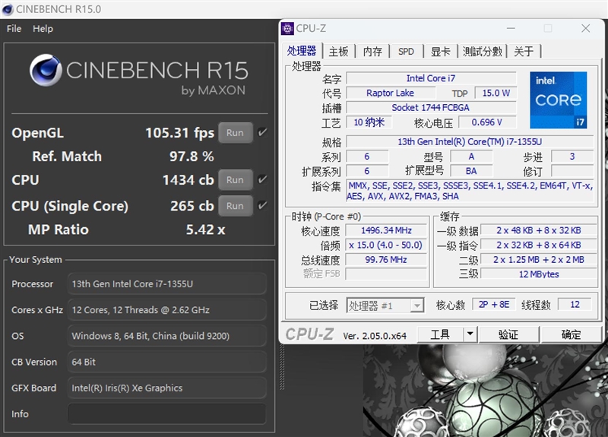This screenshot has width=608, height=437.
Task: Click the empty Info input field
Action: pos(166,413)
